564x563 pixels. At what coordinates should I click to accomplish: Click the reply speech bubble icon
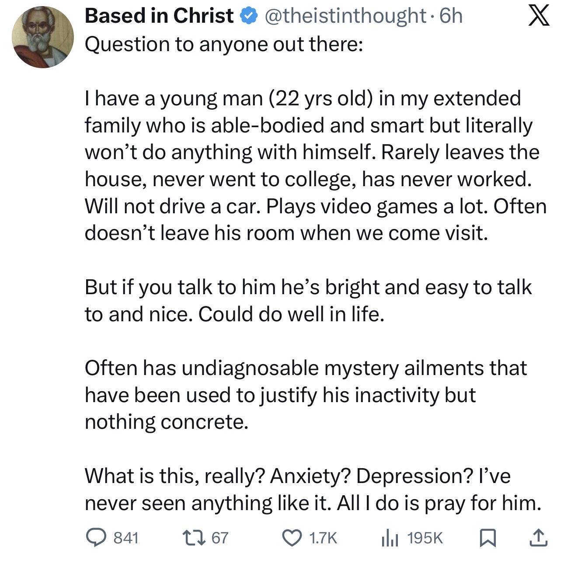(94, 538)
